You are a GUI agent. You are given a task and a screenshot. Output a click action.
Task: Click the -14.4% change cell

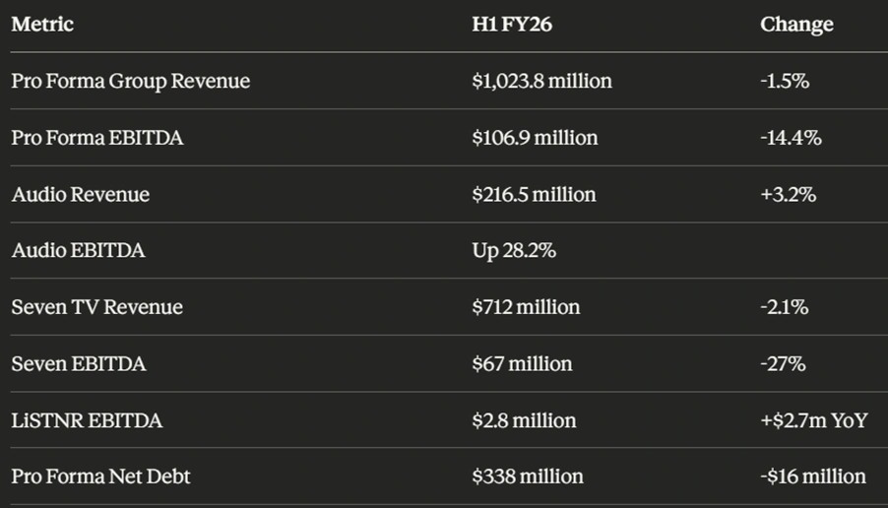791,138
